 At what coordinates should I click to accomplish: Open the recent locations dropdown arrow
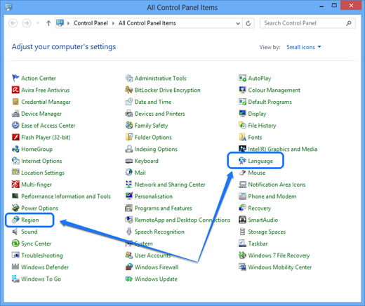(38, 23)
